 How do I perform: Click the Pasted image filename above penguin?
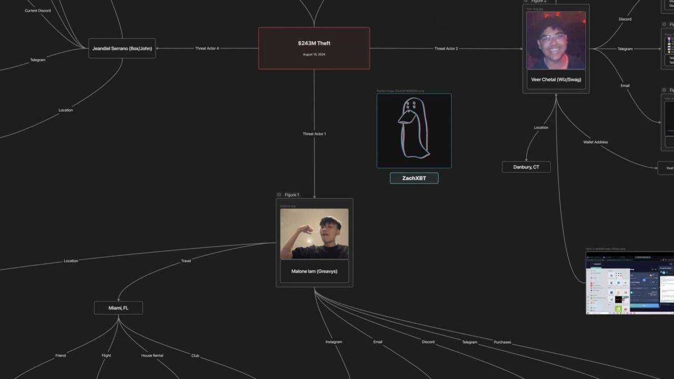[x=400, y=91]
